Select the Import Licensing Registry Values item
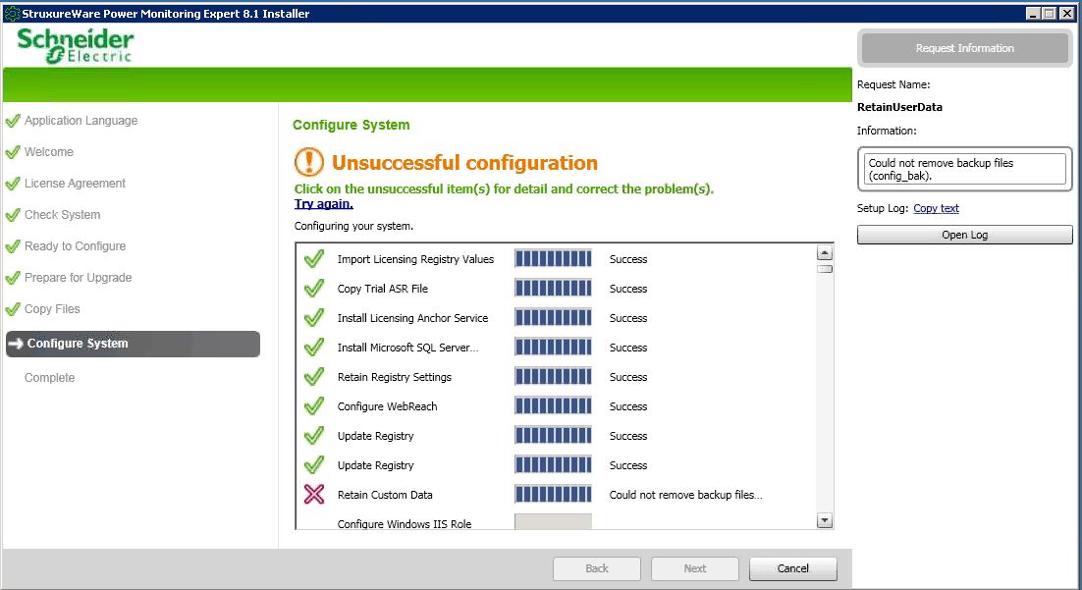Viewport: 1082px width, 590px height. pyautogui.click(x=415, y=259)
